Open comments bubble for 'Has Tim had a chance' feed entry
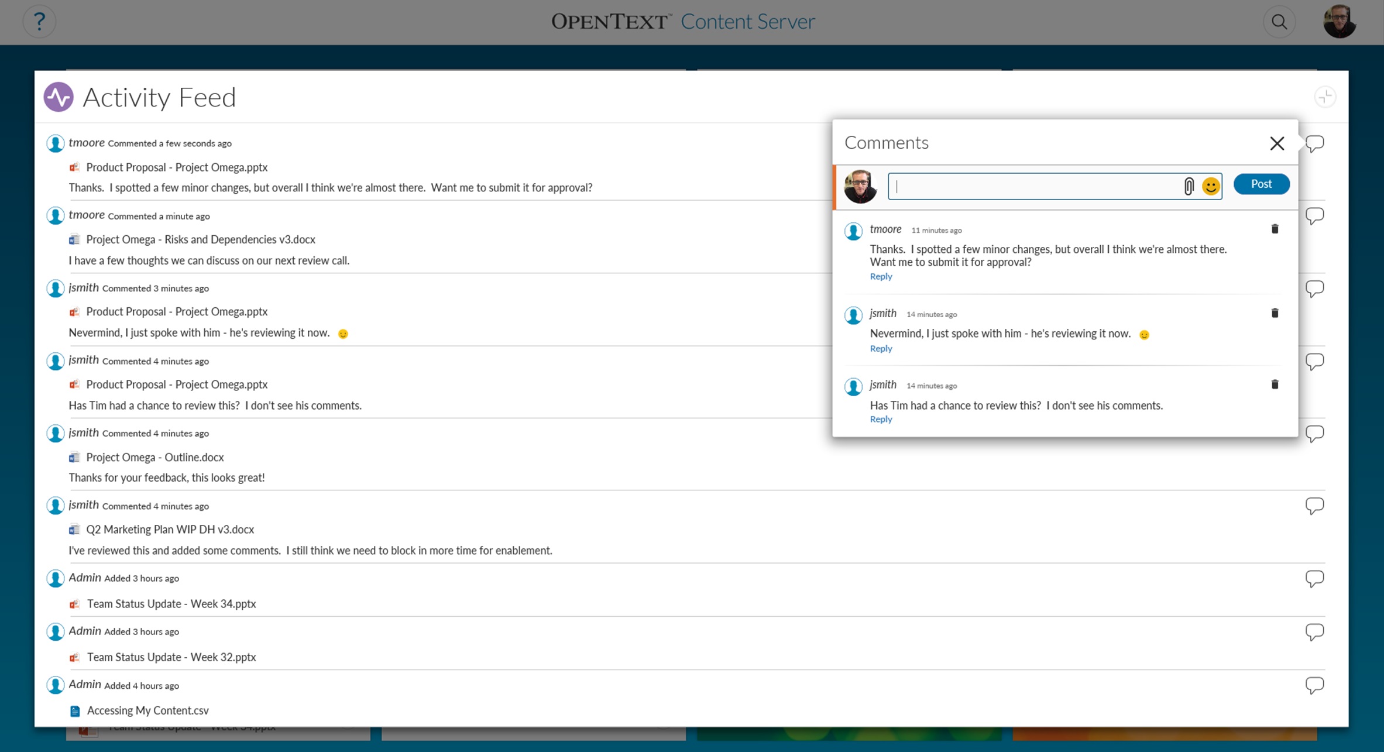The width and height of the screenshot is (1384, 752). 1314,361
